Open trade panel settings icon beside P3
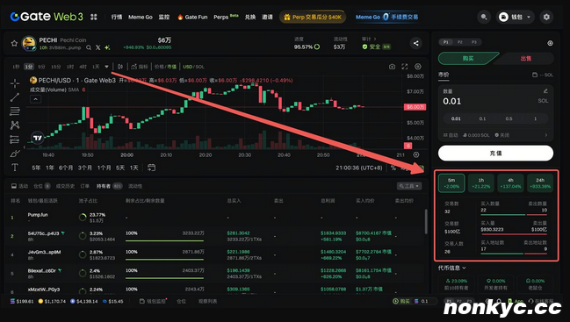570x322 pixels. coord(550,43)
